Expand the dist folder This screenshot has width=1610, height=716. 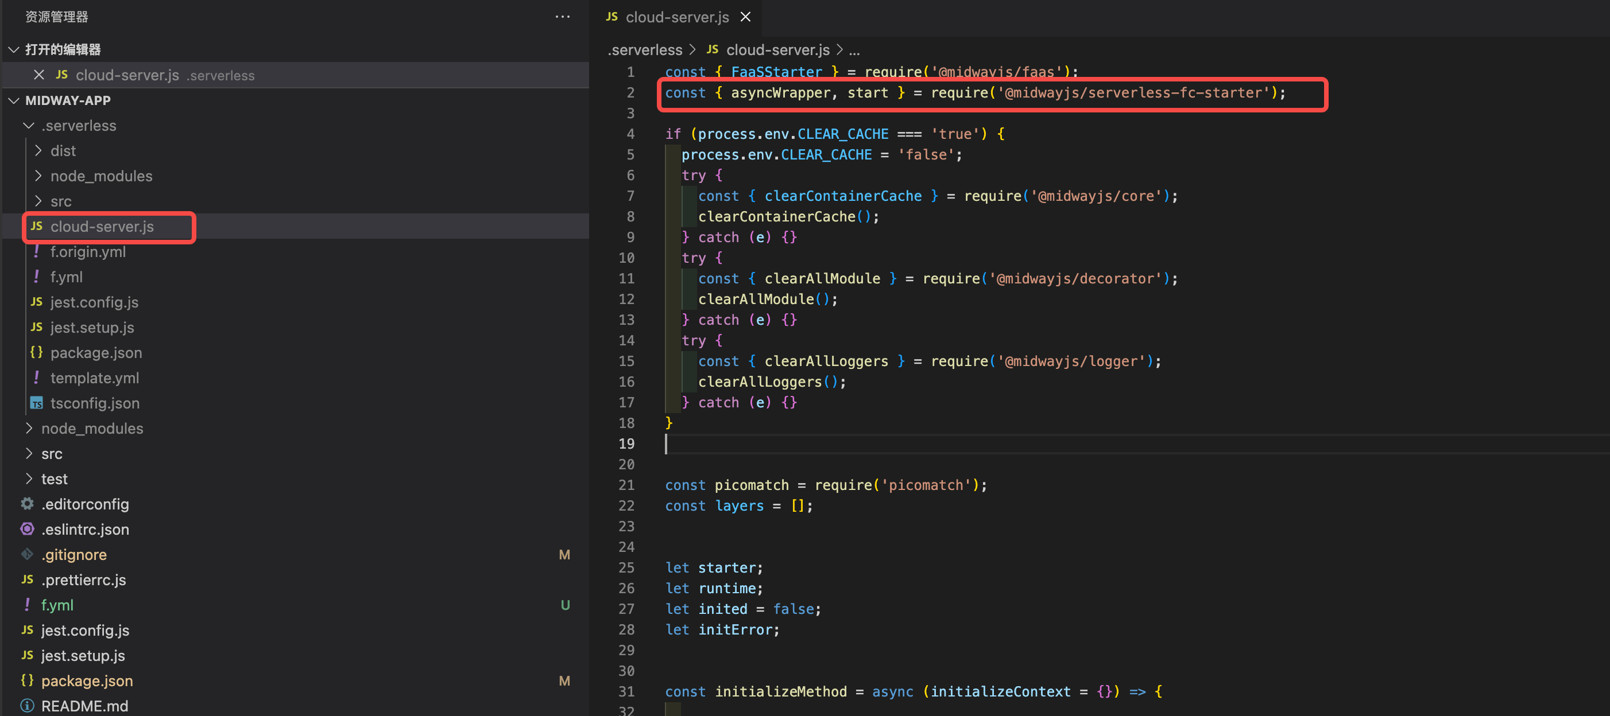click(x=38, y=151)
